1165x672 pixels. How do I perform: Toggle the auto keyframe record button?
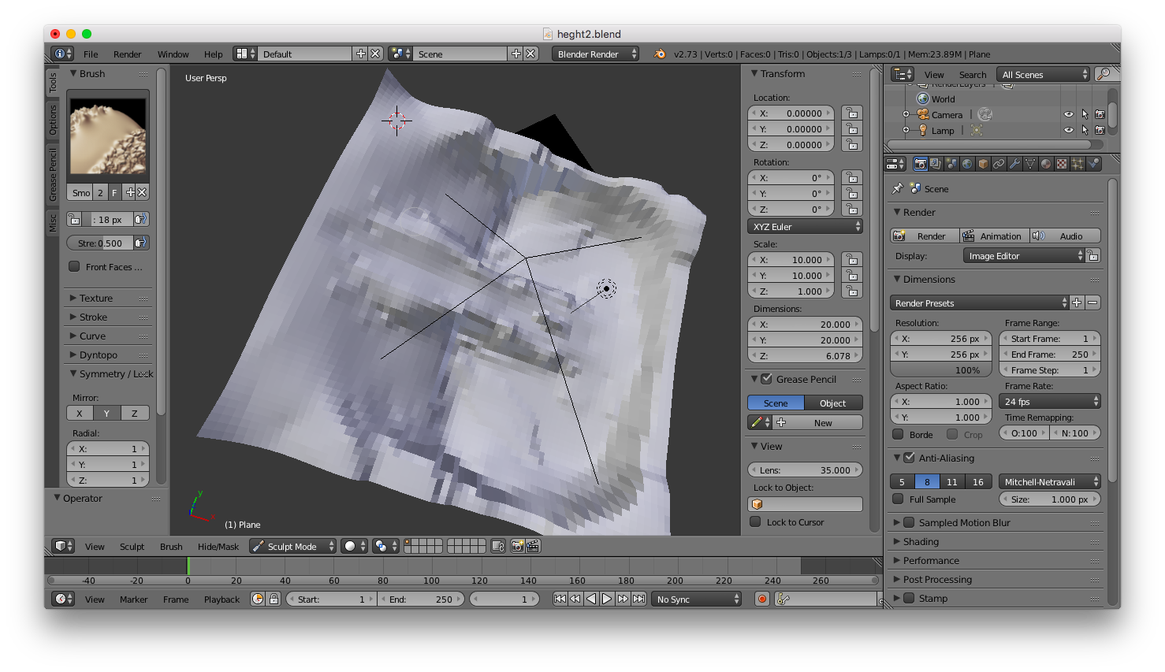pyautogui.click(x=762, y=600)
